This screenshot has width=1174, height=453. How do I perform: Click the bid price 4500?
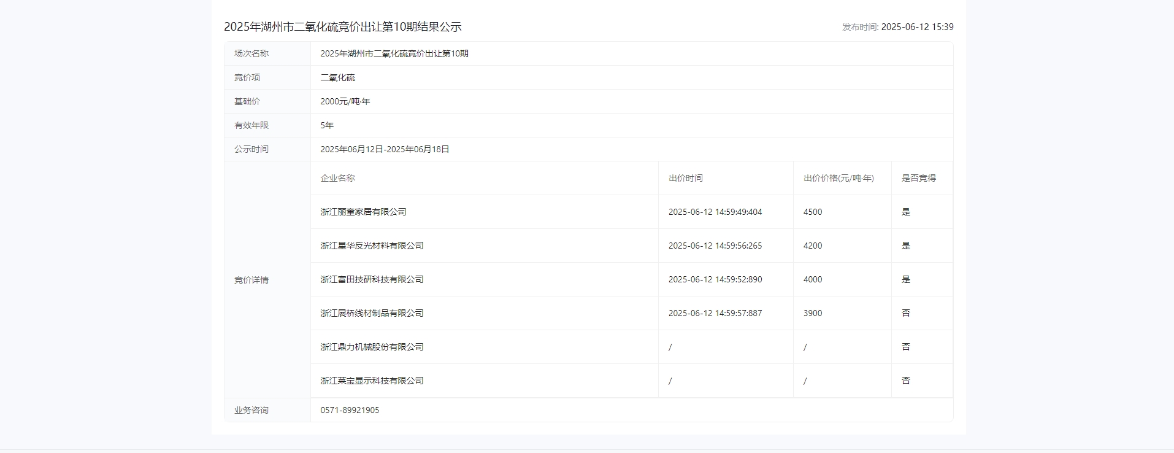[813, 212]
